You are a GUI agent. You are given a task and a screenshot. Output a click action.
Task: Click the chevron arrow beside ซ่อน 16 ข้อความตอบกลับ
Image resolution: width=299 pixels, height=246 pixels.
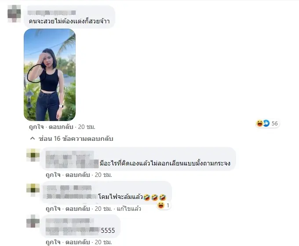(x=33, y=138)
